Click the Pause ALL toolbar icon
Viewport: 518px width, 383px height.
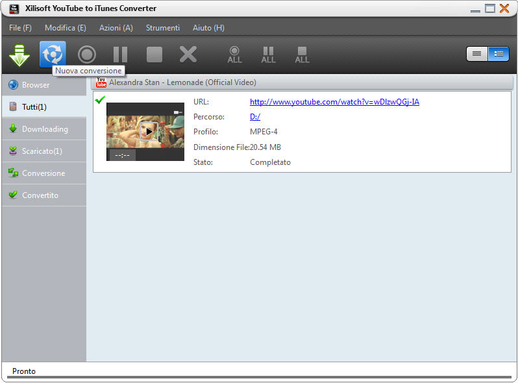(268, 55)
